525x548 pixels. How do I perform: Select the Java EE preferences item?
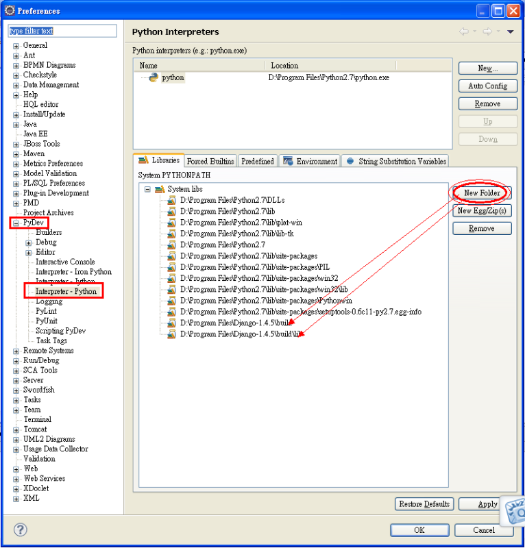[36, 134]
